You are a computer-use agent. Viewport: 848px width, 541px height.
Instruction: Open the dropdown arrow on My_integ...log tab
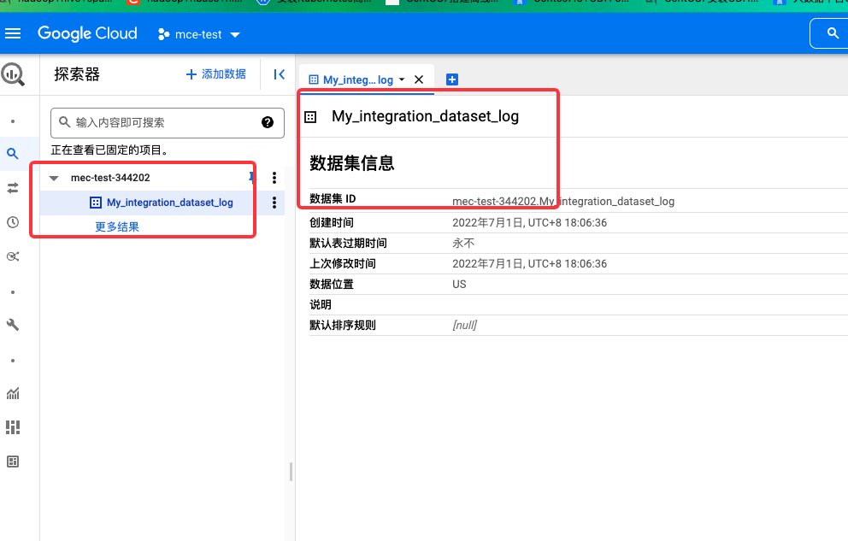tap(402, 79)
